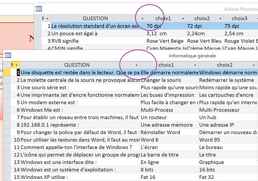
Task: Click the cell "Les cartouches d'encre"
Action: (x=228, y=95)
